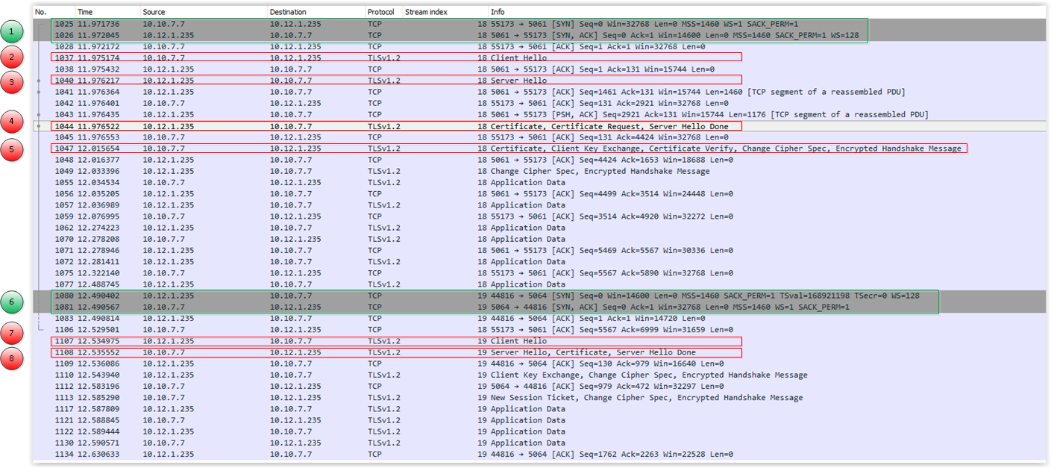Click the Info column header
The image size is (1051, 468).
pos(766,12)
